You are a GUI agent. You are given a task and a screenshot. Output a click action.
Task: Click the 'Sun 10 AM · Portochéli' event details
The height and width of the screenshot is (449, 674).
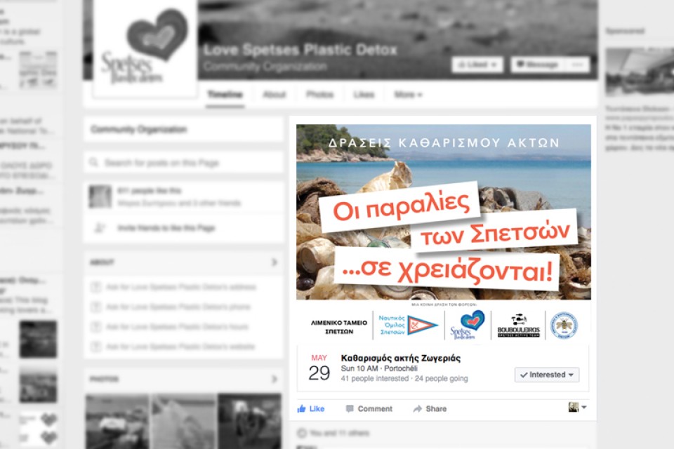tap(379, 368)
